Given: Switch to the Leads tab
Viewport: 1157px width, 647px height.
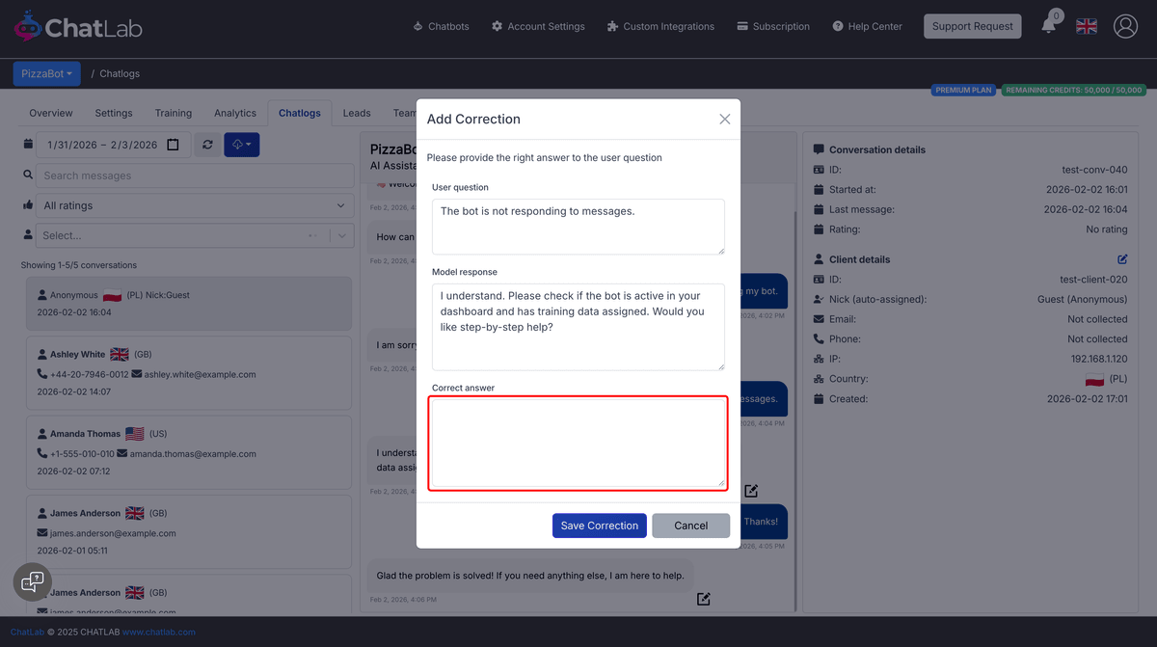Looking at the screenshot, I should [356, 113].
